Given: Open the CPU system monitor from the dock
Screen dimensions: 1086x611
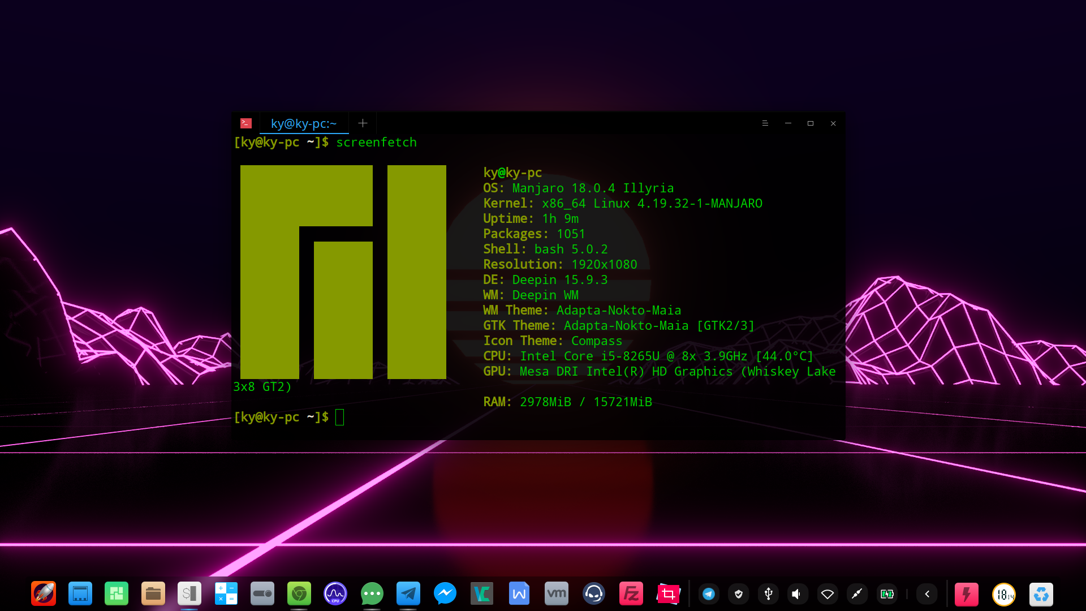Looking at the screenshot, I should [335, 594].
